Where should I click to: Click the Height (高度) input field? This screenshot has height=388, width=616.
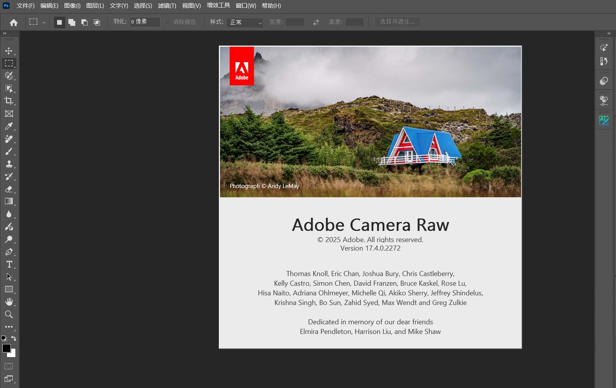click(355, 22)
